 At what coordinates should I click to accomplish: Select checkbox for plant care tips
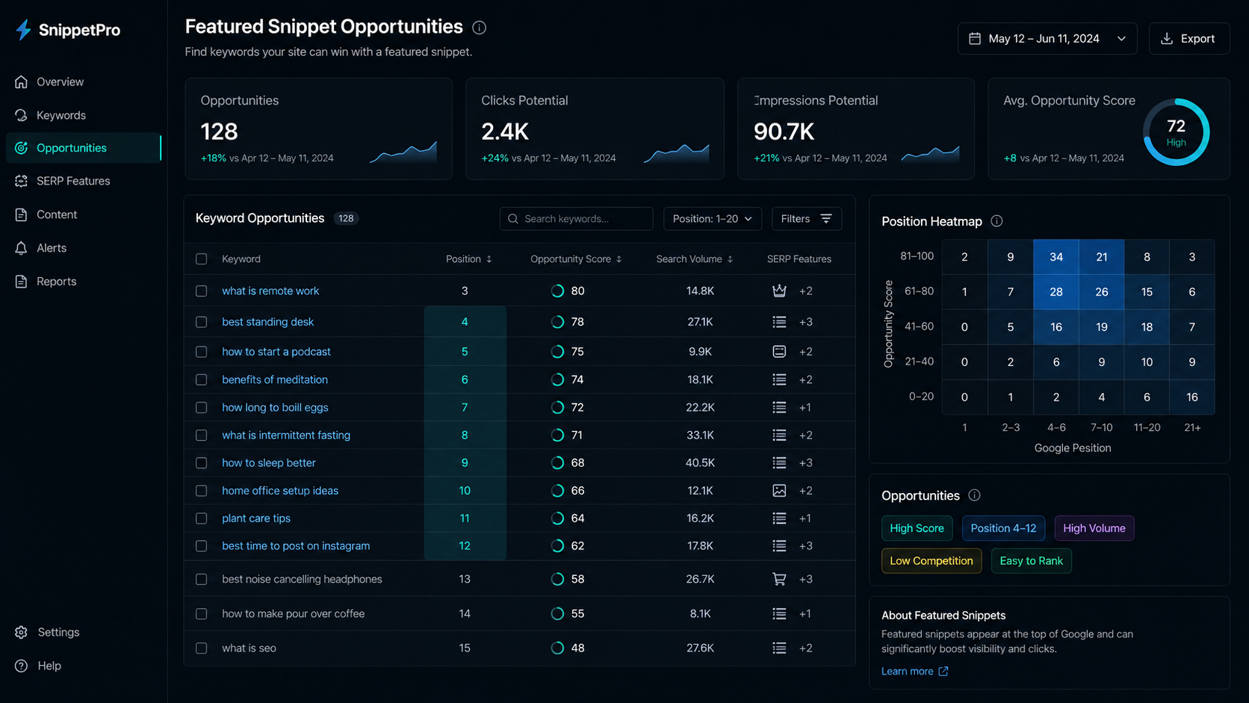coord(201,518)
